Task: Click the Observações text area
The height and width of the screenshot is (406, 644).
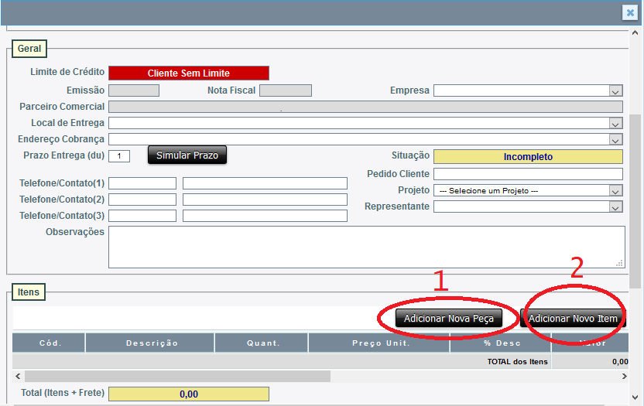Action: tap(366, 247)
